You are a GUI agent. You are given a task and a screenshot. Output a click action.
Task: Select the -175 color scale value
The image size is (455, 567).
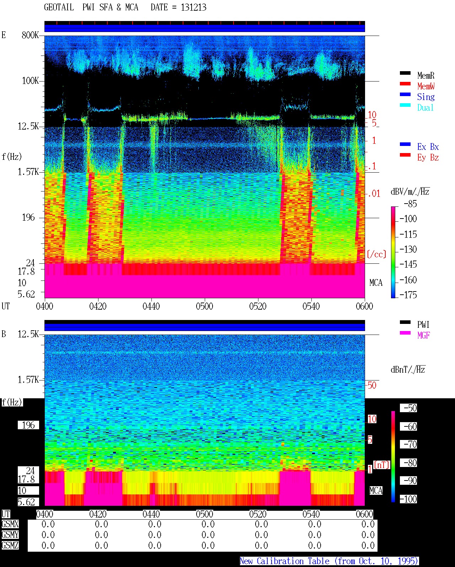click(408, 295)
